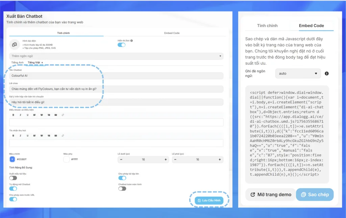This screenshot has width=346, height=218.
Task: Disable the Tự động mở Chatbot switch
Action: (13, 189)
